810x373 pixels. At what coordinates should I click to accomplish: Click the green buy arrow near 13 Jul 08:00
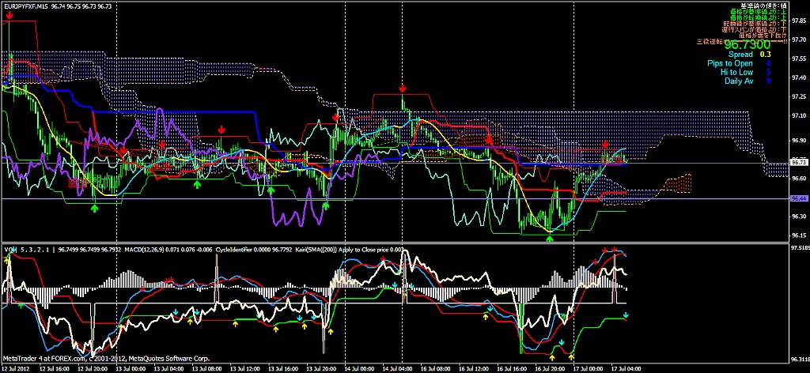coord(197,184)
